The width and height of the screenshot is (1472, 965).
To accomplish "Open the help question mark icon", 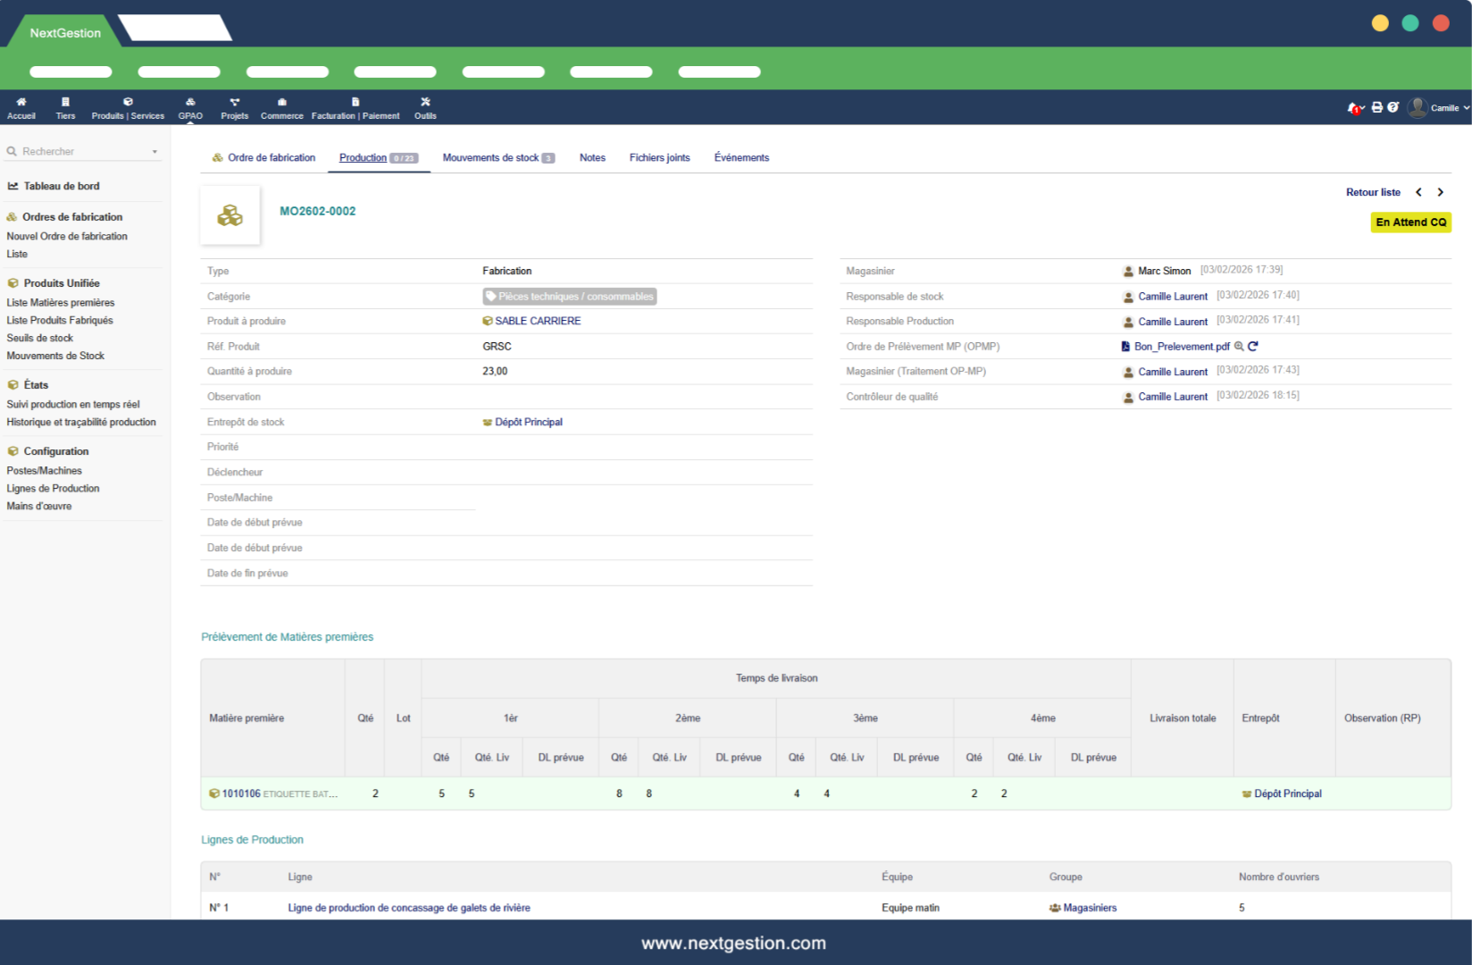I will 1393,107.
